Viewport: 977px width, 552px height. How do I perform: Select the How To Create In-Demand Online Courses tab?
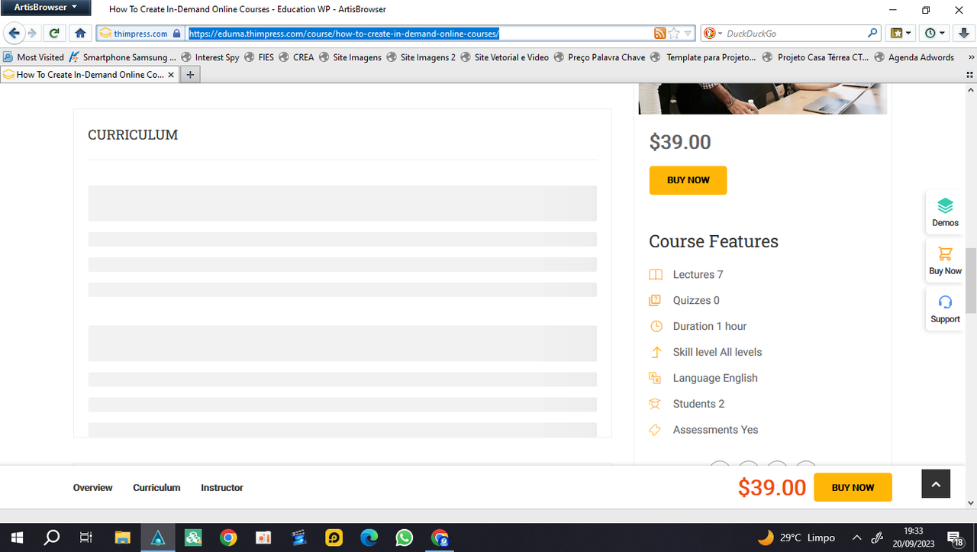pyautogui.click(x=89, y=75)
